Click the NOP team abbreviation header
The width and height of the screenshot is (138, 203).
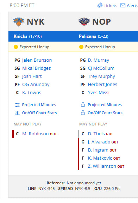[101, 22]
